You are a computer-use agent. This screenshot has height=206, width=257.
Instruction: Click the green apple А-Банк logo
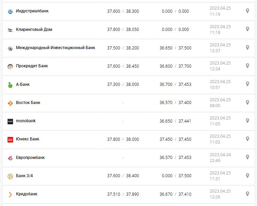[x=10, y=85]
